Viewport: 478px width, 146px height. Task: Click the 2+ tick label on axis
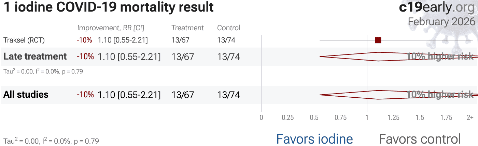pos(470,118)
